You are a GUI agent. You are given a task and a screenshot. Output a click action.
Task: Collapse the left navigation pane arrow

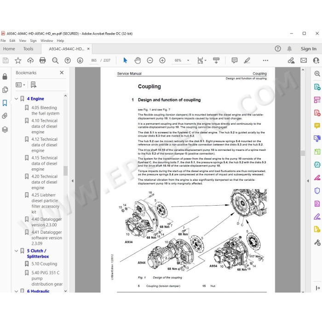(72, 181)
